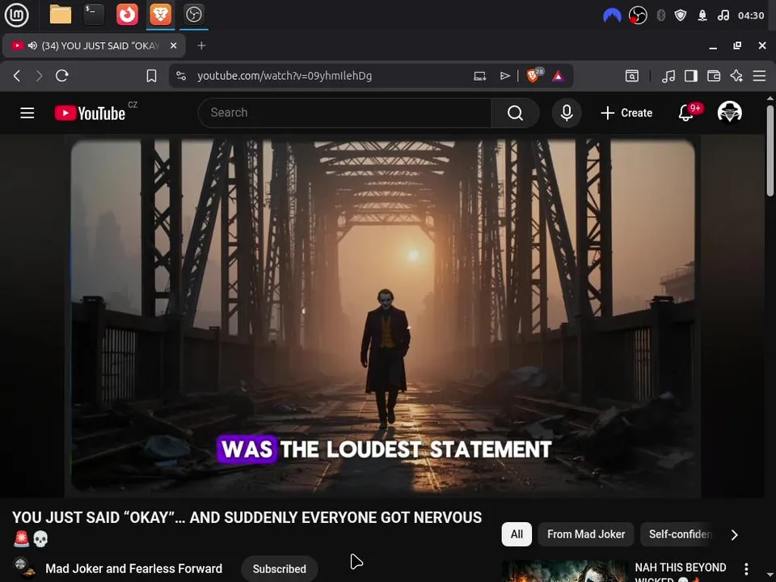Toggle the browser sidebar panel
Screen dimensions: 776x582
(x=691, y=76)
